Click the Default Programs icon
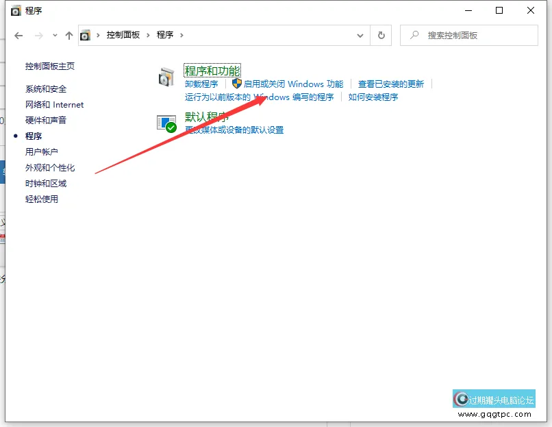Viewport: 552px width, 427px height. (166, 123)
